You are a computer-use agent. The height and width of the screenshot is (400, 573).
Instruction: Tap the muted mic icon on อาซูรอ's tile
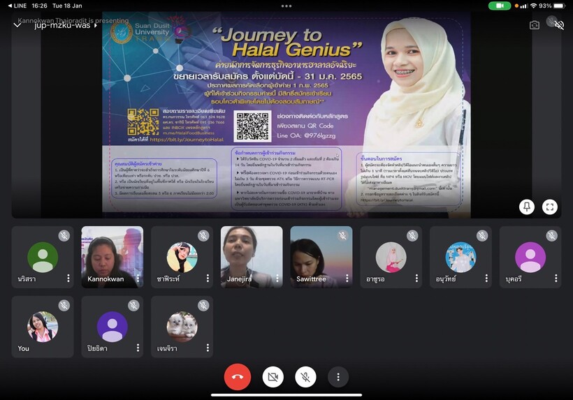click(x=412, y=236)
